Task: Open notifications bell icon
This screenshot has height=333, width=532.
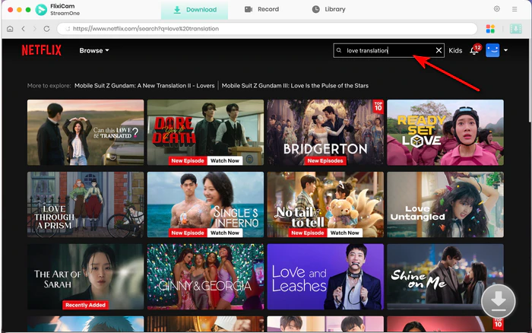Action: coord(474,51)
